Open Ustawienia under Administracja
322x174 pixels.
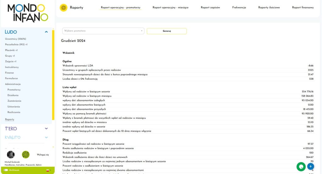(14, 107)
